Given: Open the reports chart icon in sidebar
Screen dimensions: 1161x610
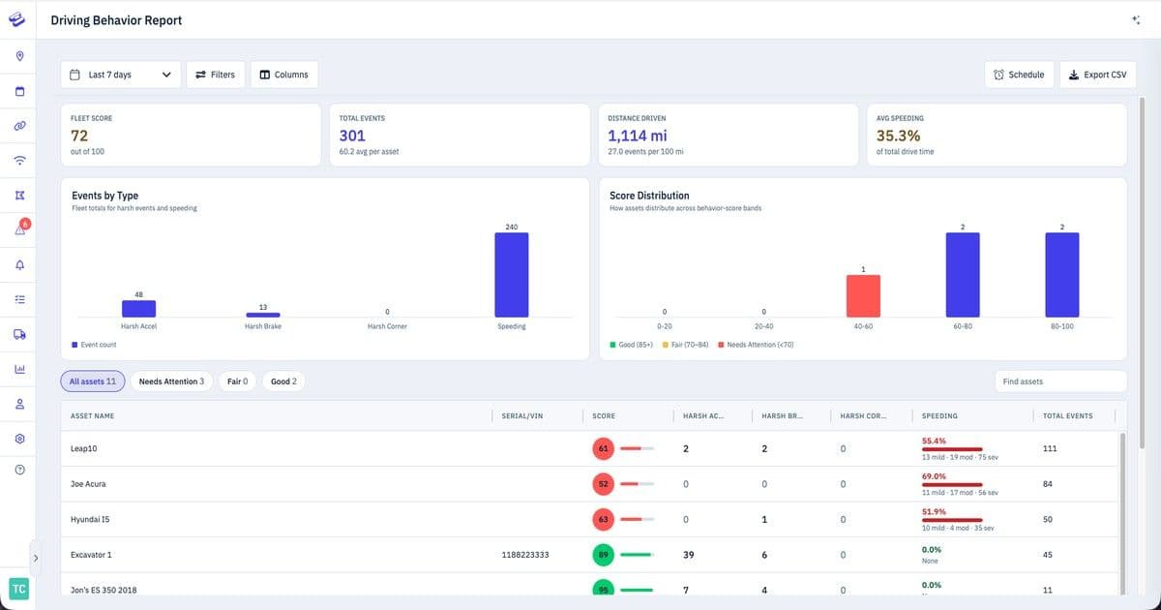Looking at the screenshot, I should pyautogui.click(x=19, y=369).
